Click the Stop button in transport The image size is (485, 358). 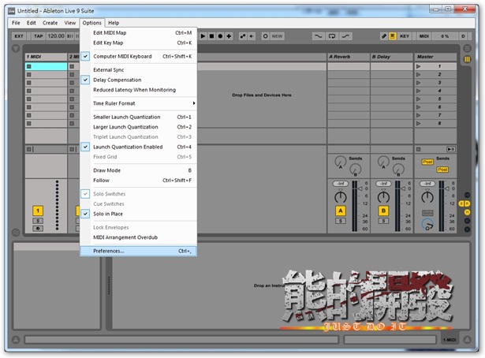coord(211,36)
